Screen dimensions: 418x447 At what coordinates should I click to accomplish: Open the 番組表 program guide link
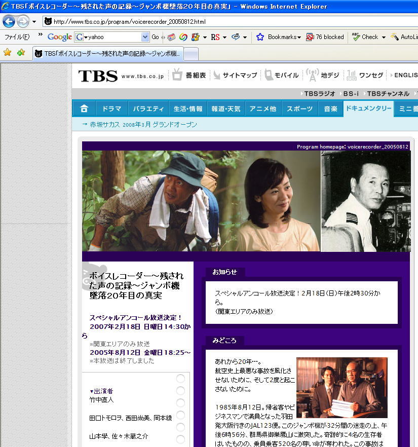(189, 75)
